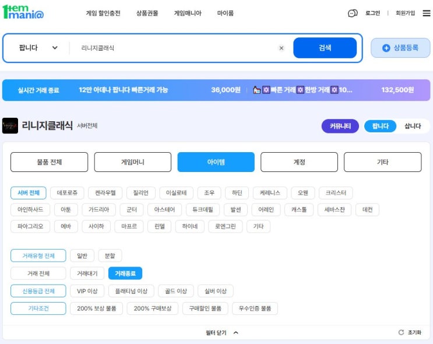Click the 회원가입 link
433x344 pixels.
point(405,13)
